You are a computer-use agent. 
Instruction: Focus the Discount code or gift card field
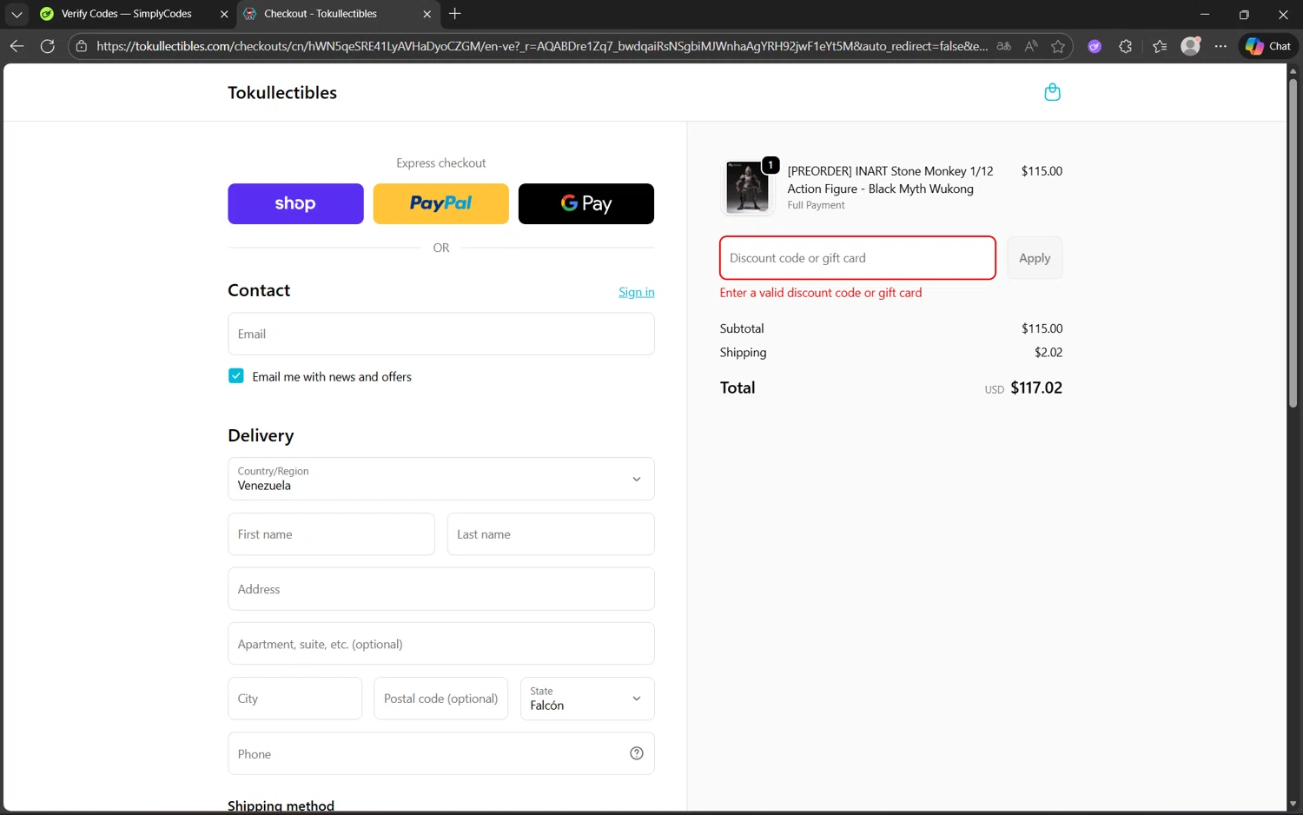pyautogui.click(x=857, y=258)
